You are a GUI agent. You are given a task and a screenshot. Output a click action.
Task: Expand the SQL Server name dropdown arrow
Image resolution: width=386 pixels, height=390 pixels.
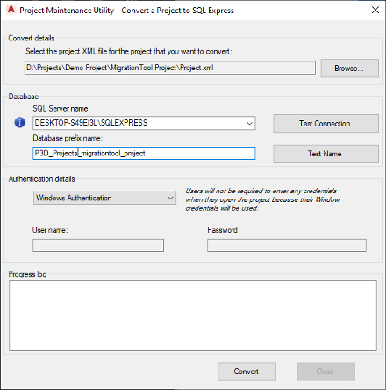(249, 123)
